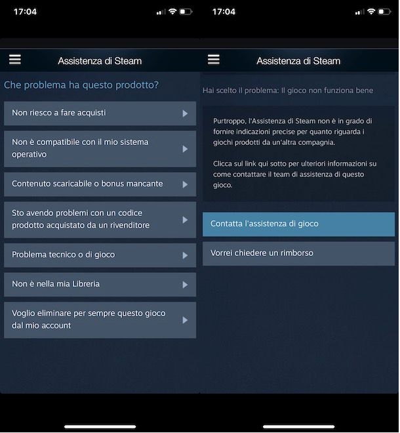The width and height of the screenshot is (400, 433).
Task: Tap Wi-Fi icon in right status bar
Action: 371,11
